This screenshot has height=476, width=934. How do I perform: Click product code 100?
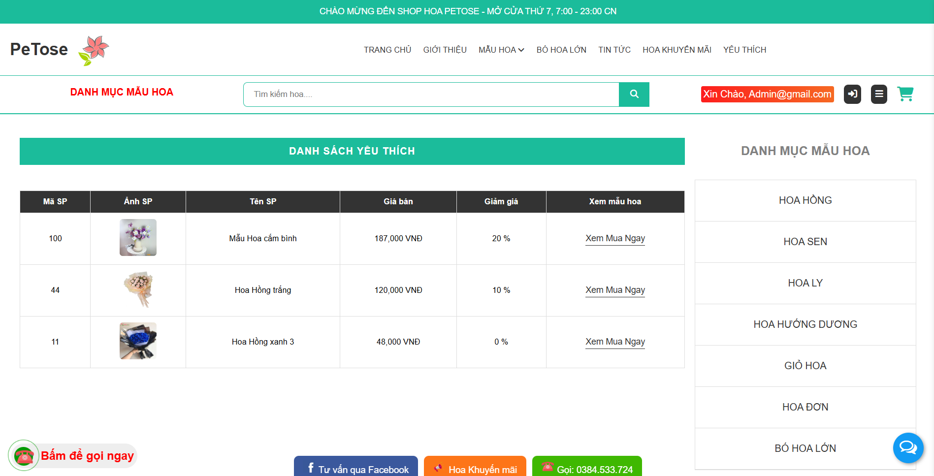tap(55, 238)
